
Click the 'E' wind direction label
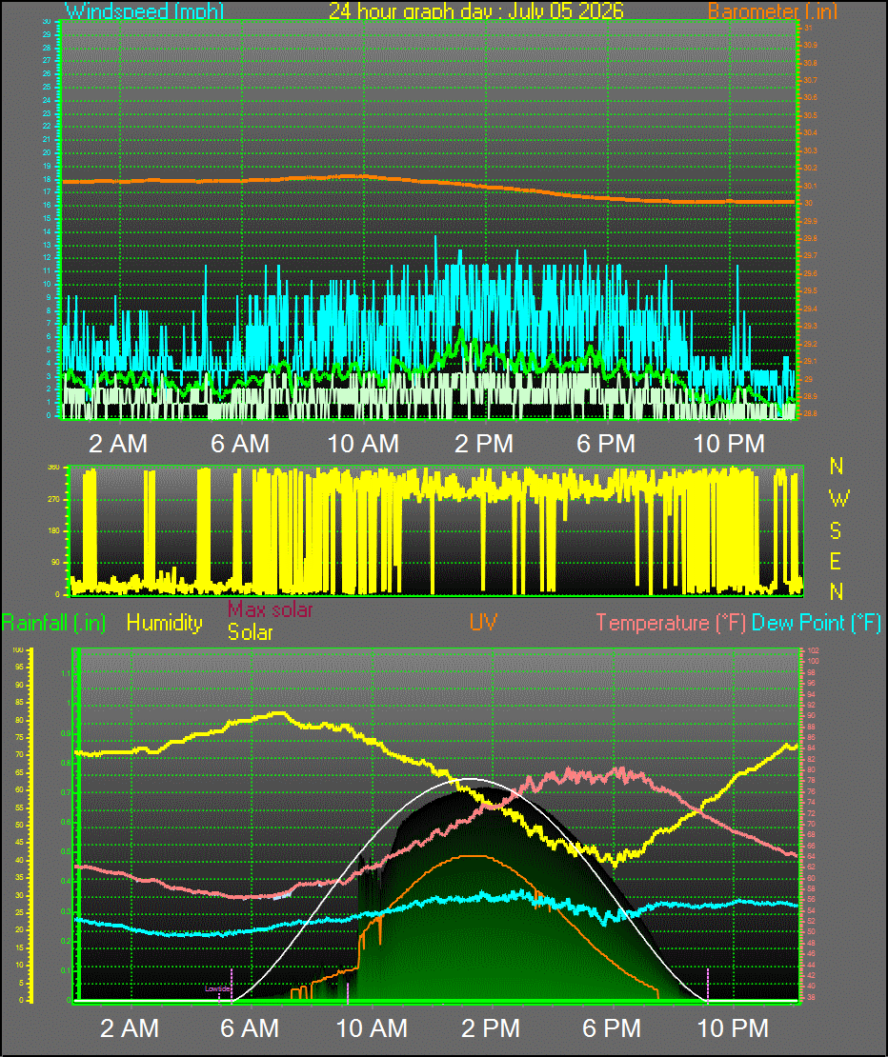pos(836,561)
